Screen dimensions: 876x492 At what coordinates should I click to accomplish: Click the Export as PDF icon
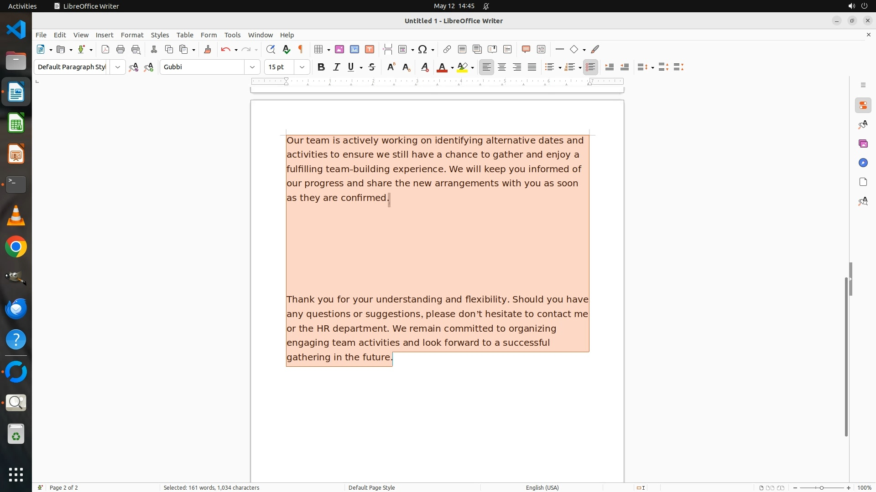coord(105,50)
